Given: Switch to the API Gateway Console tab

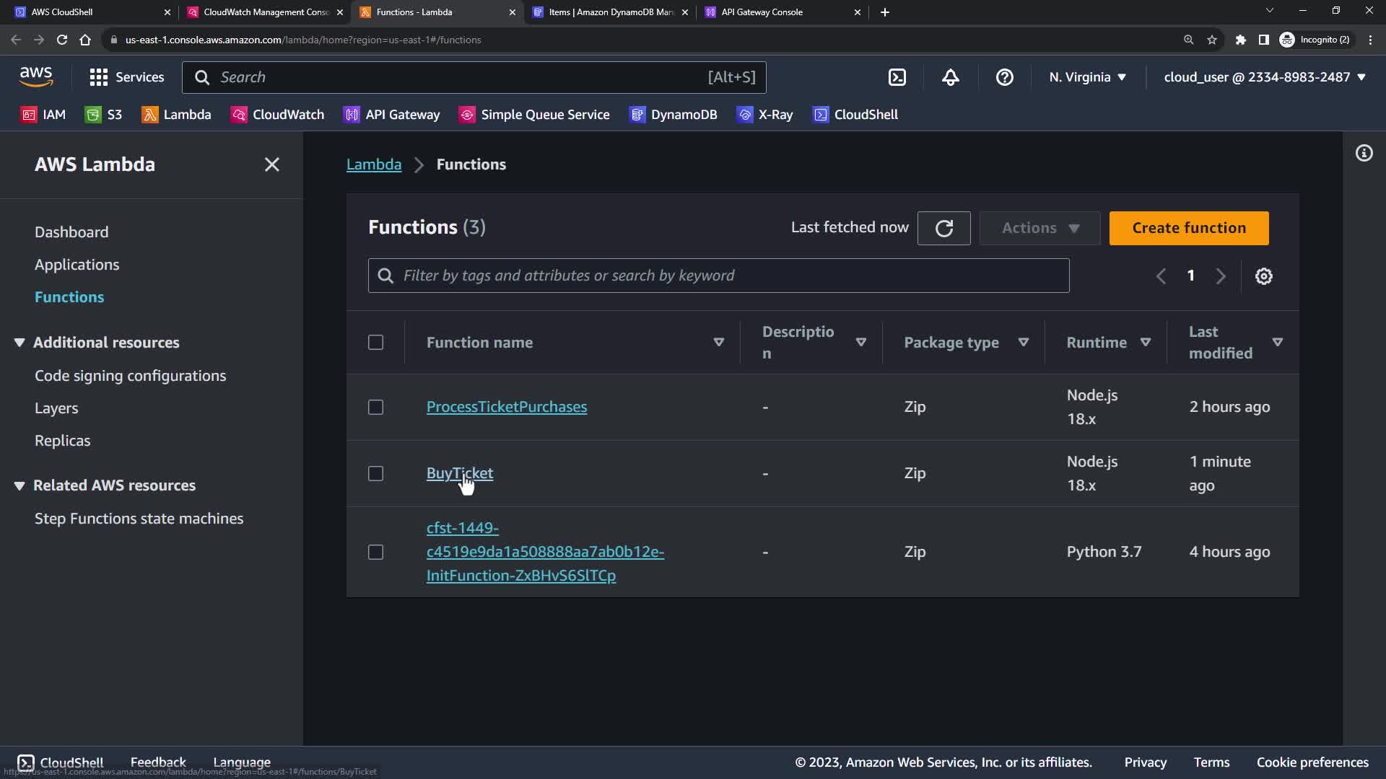Looking at the screenshot, I should pos(762,12).
